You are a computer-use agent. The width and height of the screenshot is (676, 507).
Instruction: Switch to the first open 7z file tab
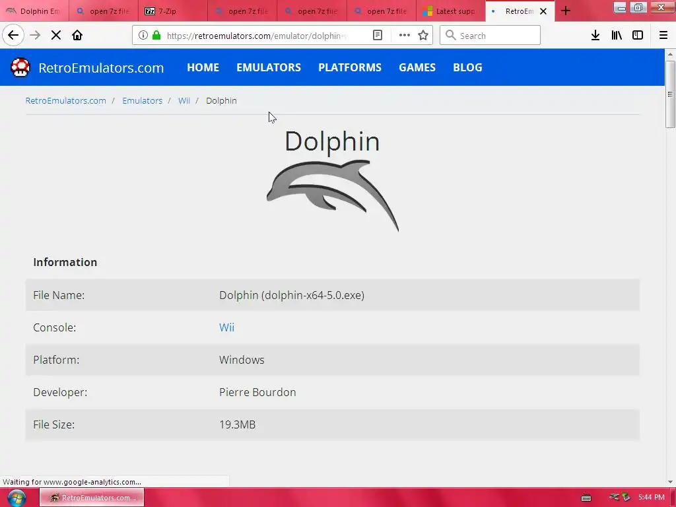[104, 11]
